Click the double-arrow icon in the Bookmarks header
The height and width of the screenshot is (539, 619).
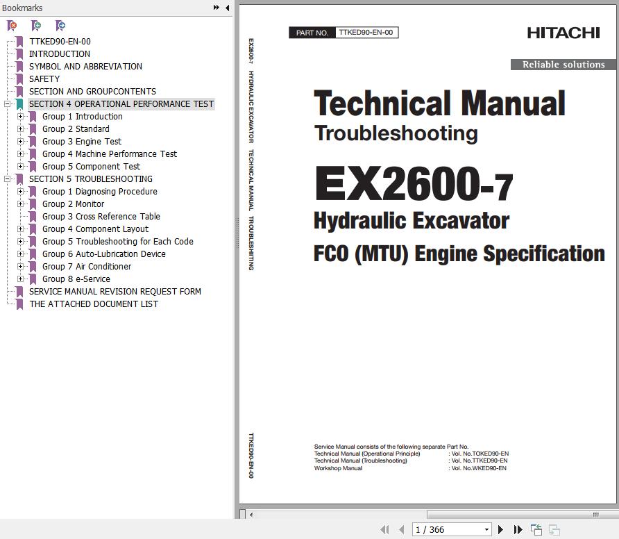click(x=217, y=8)
